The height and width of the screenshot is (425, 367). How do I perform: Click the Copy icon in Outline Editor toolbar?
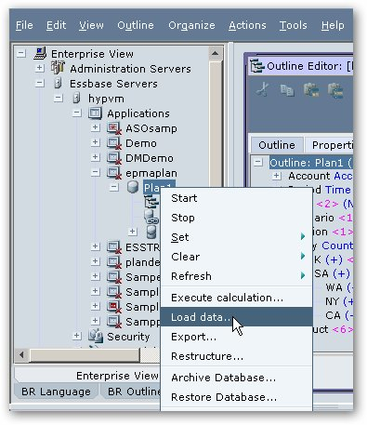click(x=287, y=90)
